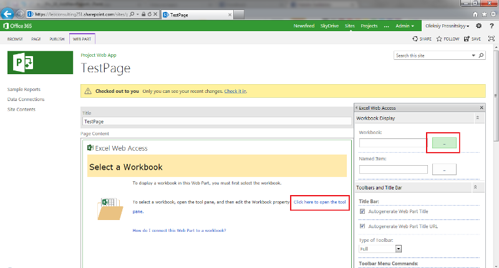
Task: Click the Select a Workbook heading
Action: pos(126,167)
